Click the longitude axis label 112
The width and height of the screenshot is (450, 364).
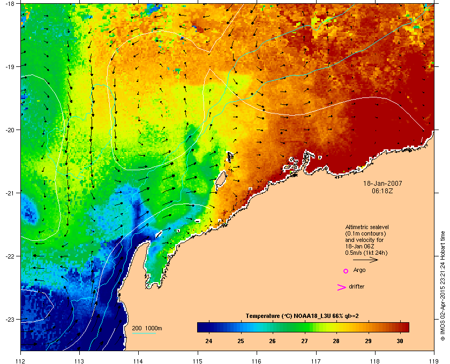click(21, 361)
